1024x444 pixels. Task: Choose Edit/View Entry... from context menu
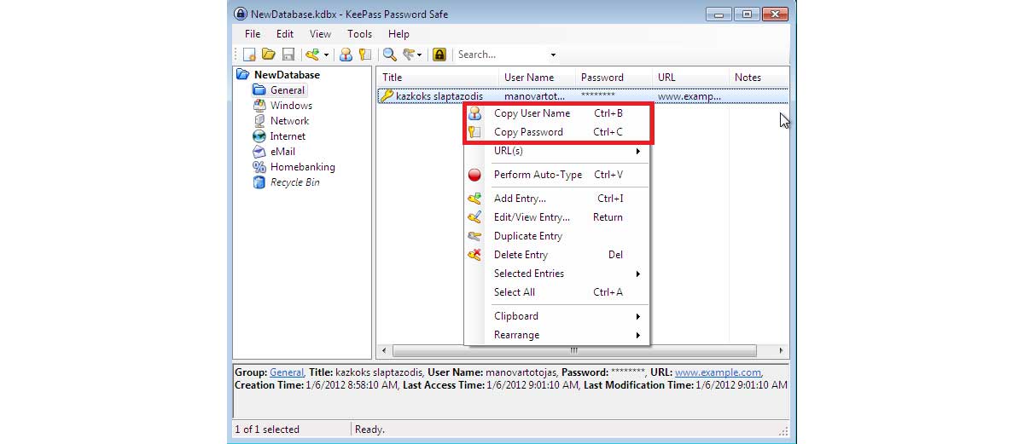[x=557, y=217]
